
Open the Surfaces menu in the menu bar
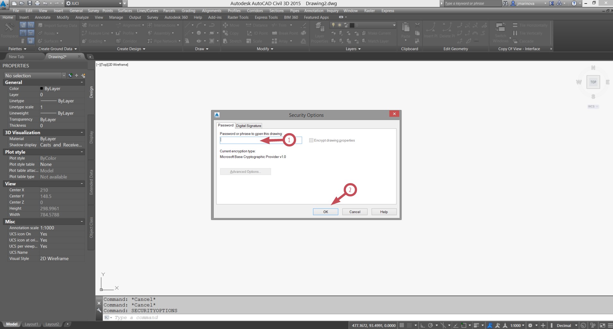tap(125, 11)
